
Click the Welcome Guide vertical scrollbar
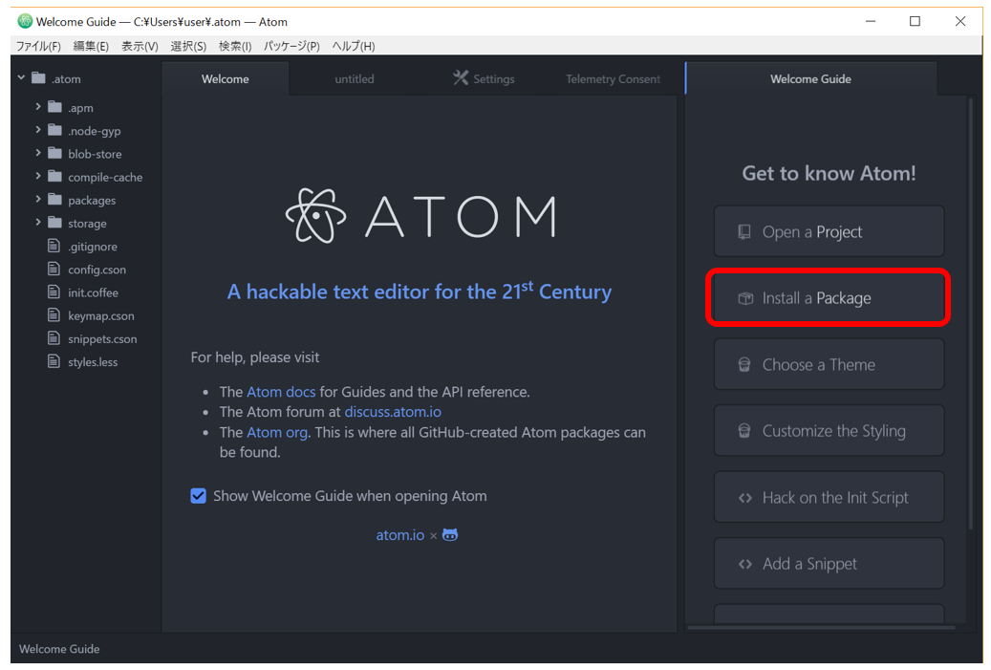click(x=971, y=315)
